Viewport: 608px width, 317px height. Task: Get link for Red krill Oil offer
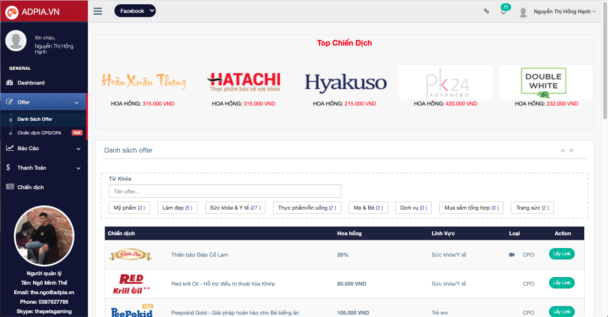pyautogui.click(x=561, y=283)
